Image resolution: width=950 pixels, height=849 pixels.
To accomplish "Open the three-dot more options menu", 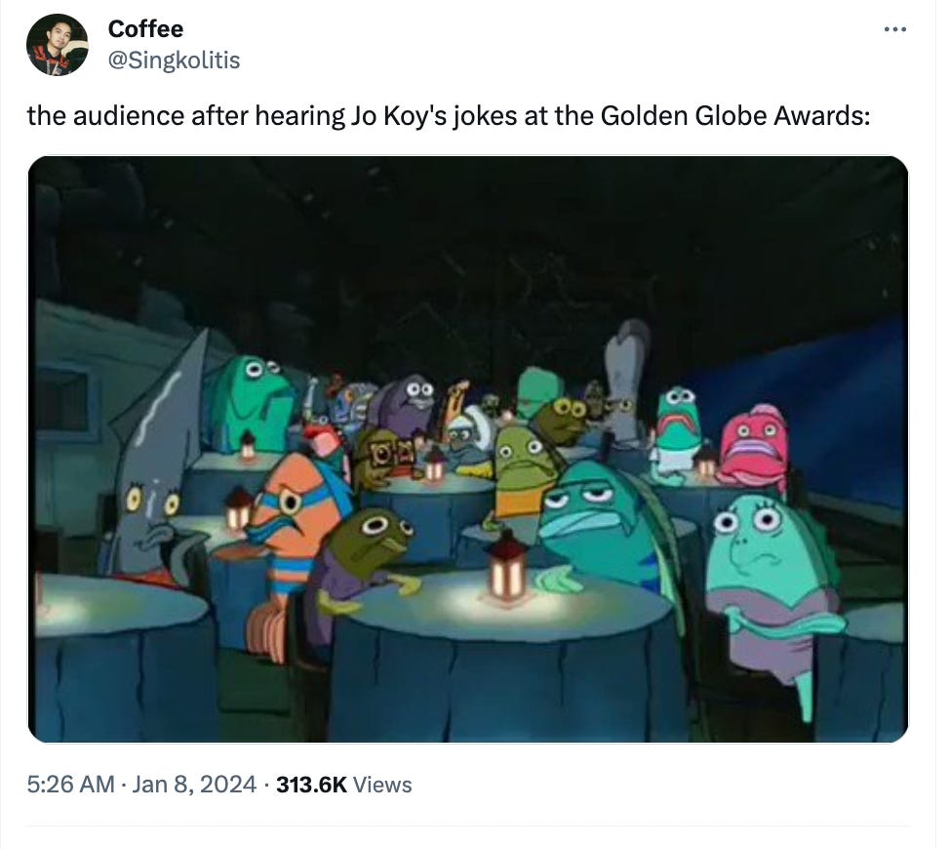I will click(x=894, y=29).
